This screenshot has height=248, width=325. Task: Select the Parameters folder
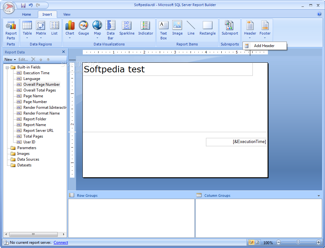[x=27, y=148]
